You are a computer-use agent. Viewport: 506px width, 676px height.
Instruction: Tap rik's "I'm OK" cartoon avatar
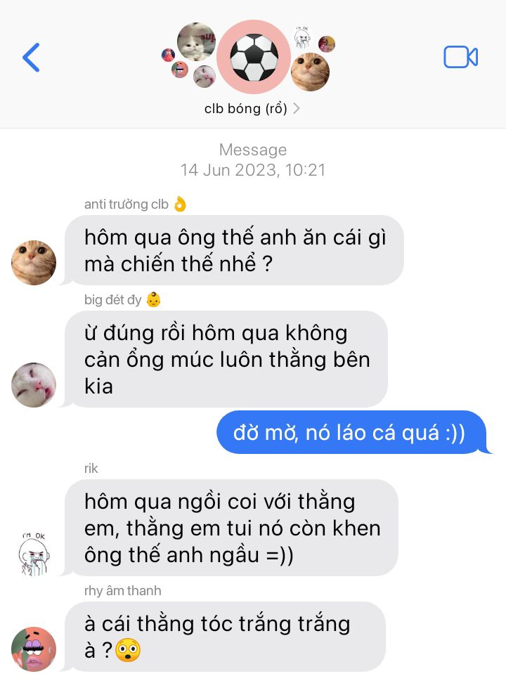coord(34,554)
